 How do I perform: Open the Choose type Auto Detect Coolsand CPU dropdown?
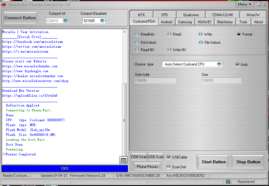point(219,64)
